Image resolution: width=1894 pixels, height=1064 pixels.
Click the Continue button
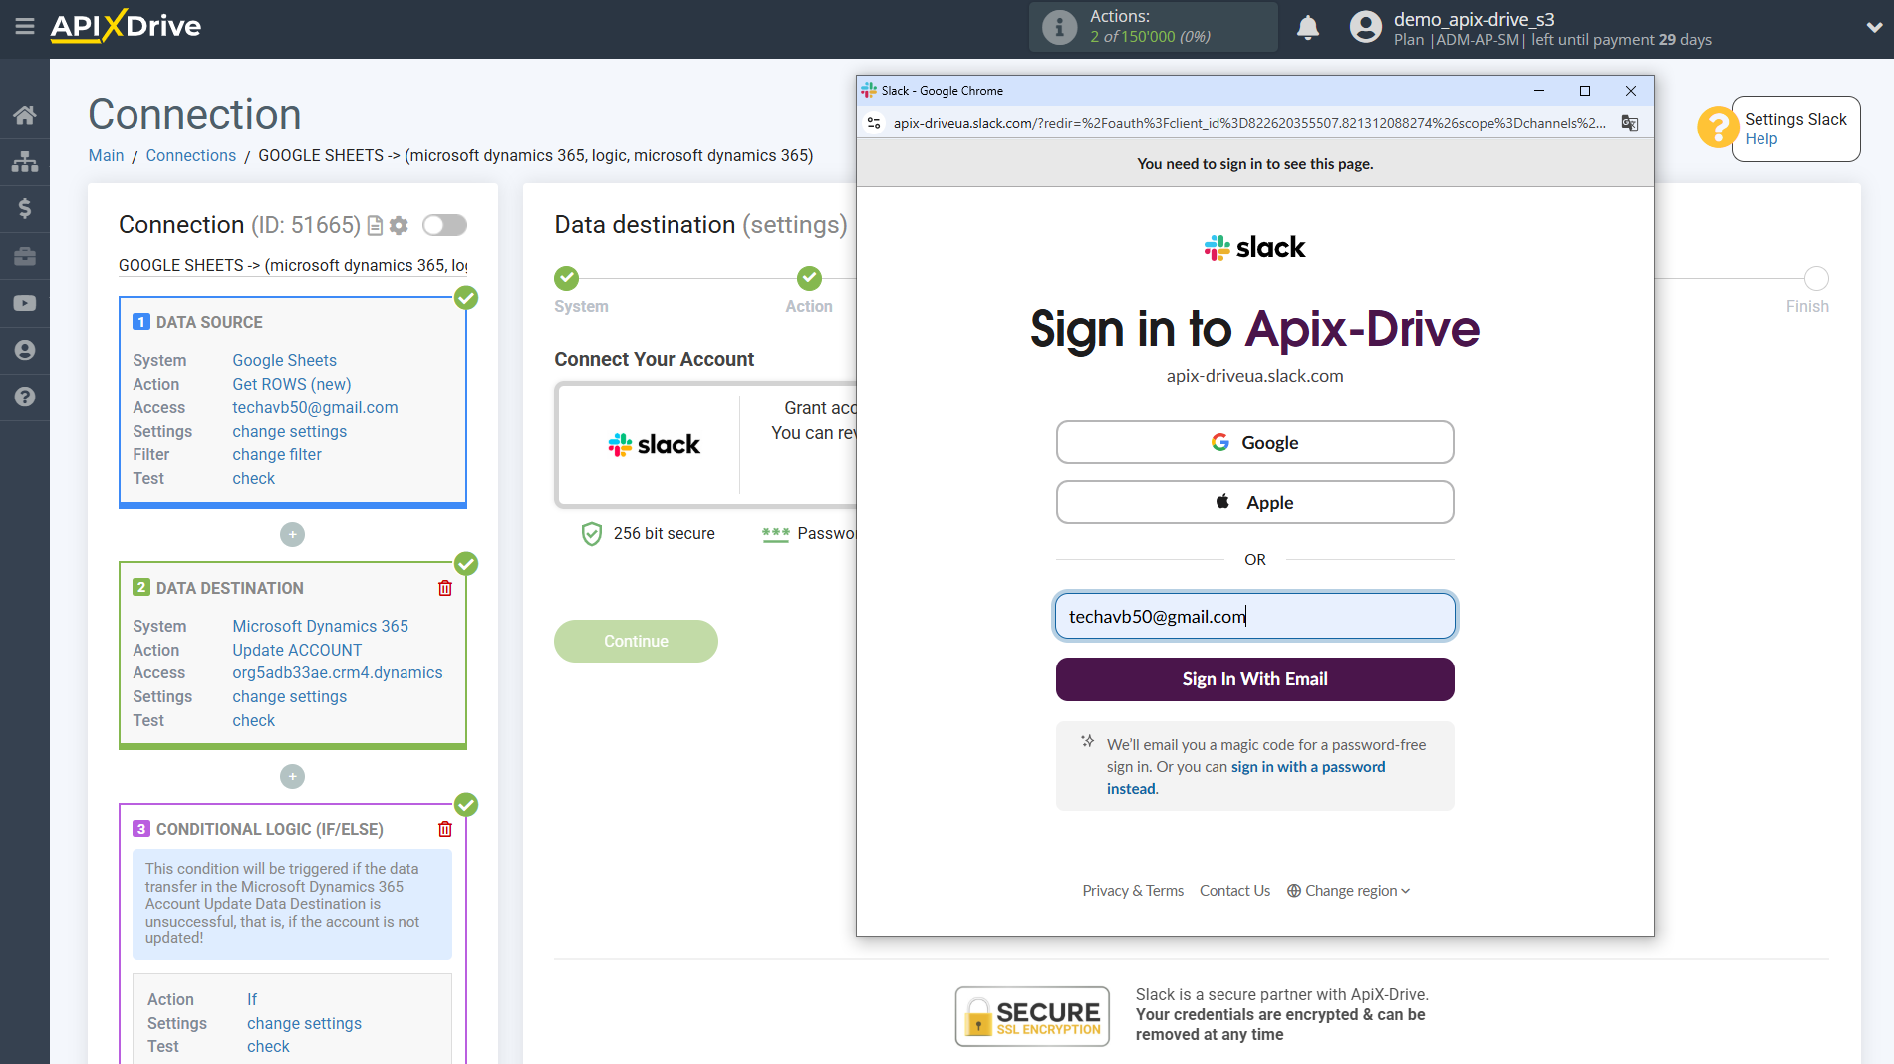636,641
